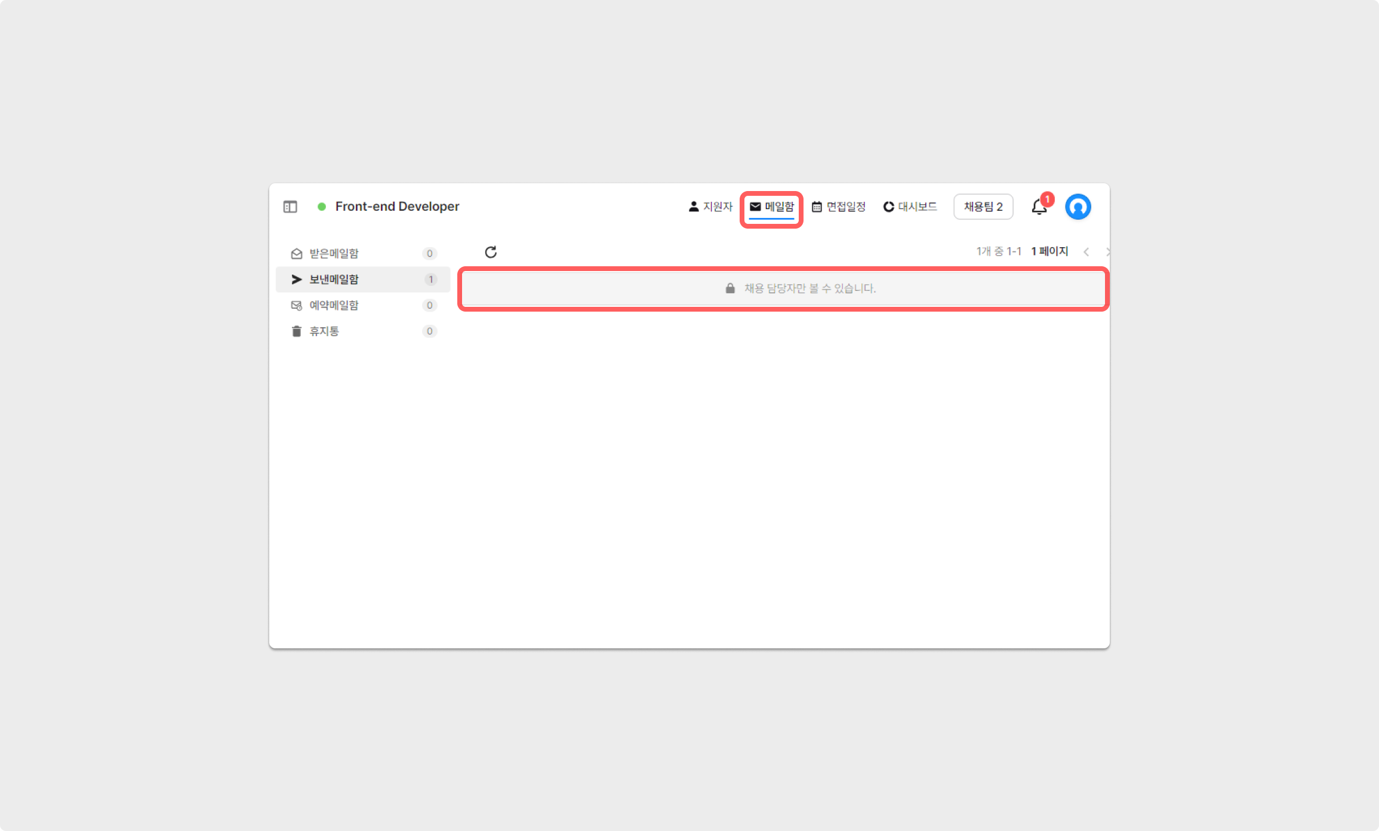1379x831 pixels.
Task: Go to next page arrow
Action: [x=1107, y=252]
